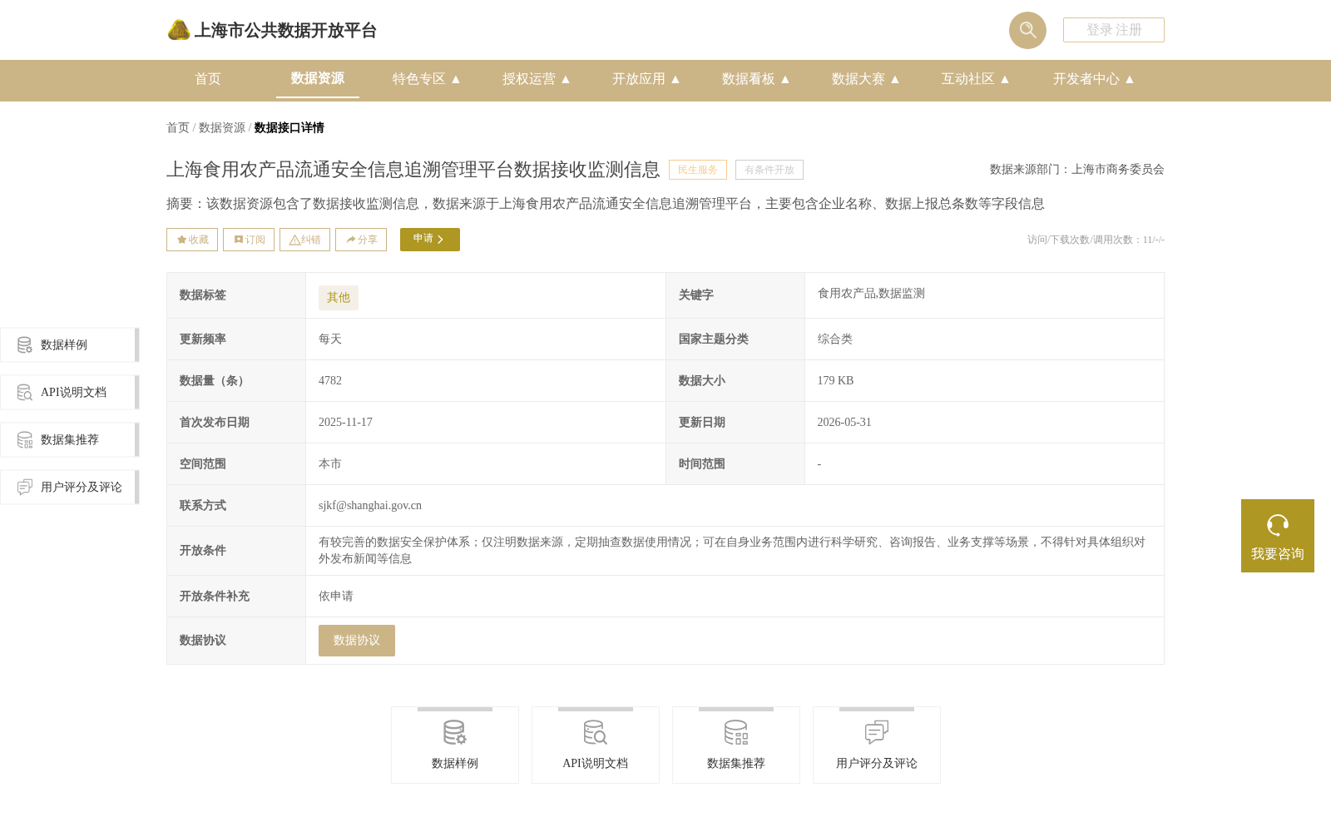This screenshot has height=832, width=1331.
Task: Open 数据集推荐 in left sidebar
Action: coord(70,440)
